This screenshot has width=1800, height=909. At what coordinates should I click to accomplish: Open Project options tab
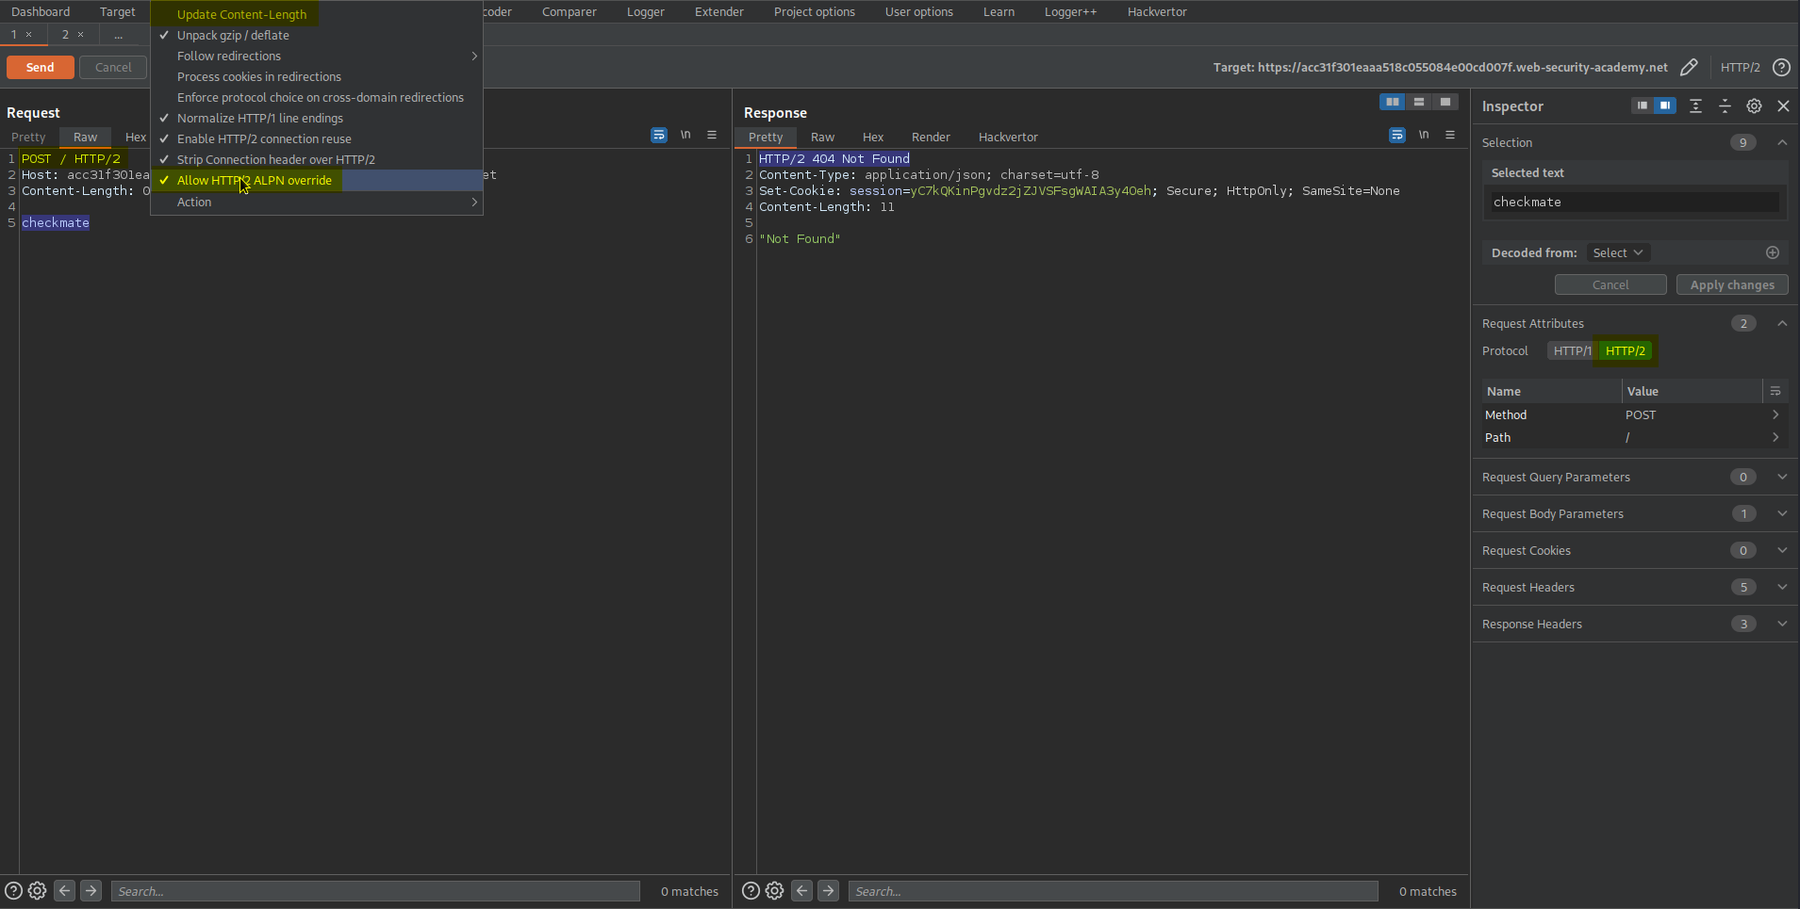[815, 11]
